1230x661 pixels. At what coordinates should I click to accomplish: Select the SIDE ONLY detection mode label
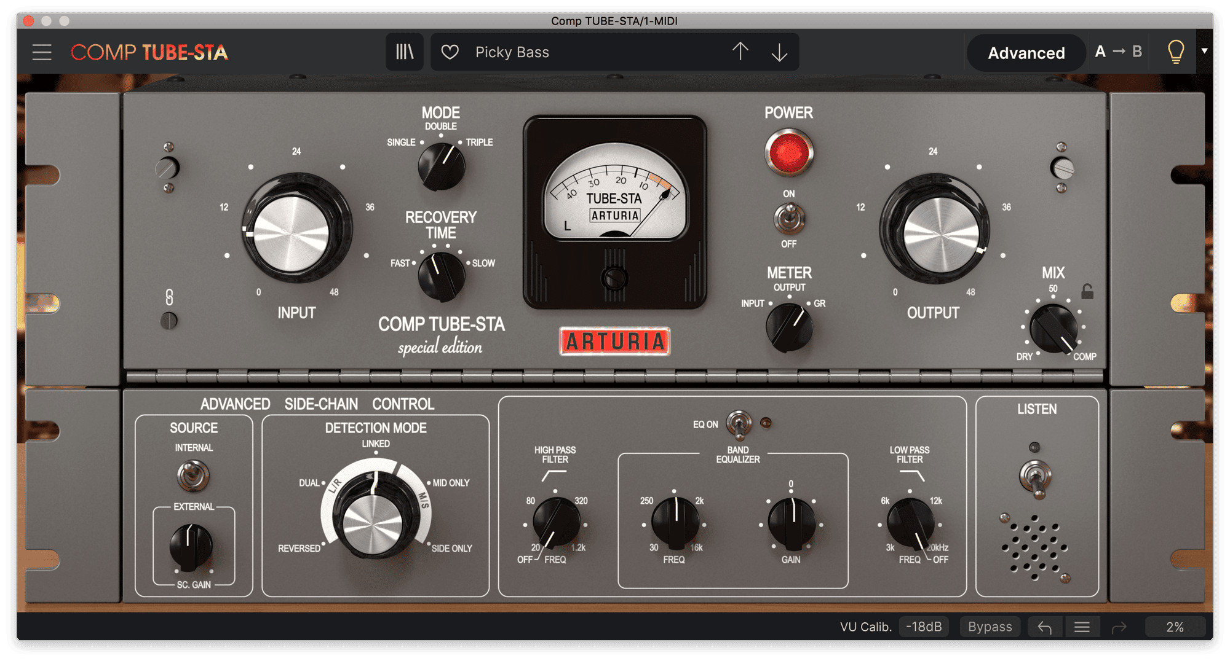pos(452,548)
